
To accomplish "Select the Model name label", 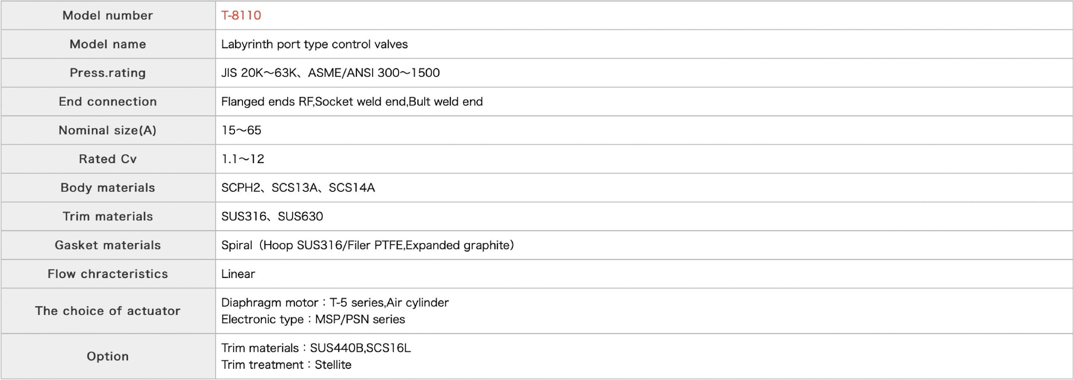I will pos(108,44).
